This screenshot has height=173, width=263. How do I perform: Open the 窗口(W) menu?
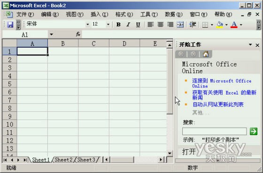[x=198, y=14]
